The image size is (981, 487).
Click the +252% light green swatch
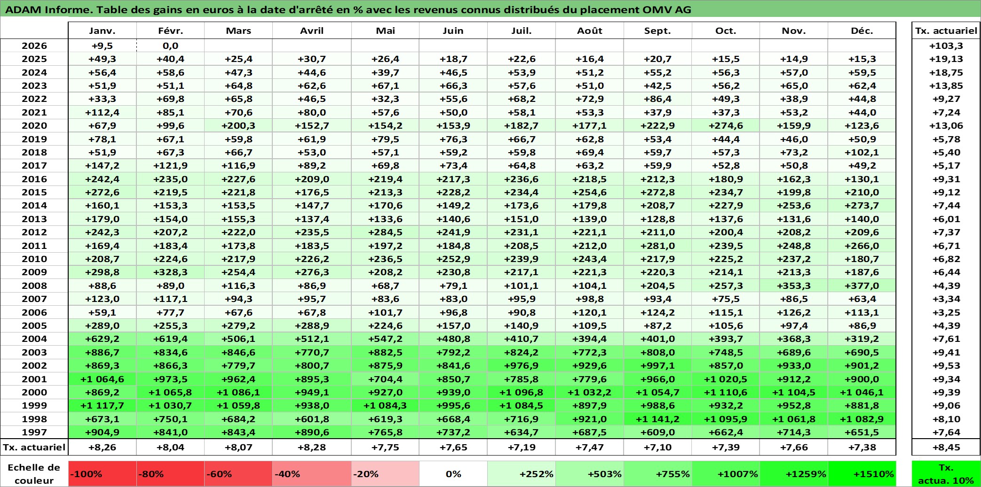click(522, 474)
